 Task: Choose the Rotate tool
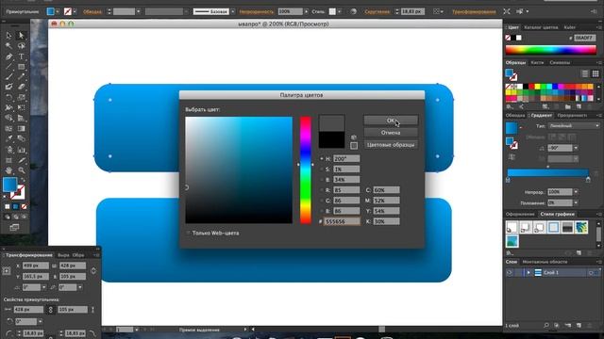tap(8, 97)
